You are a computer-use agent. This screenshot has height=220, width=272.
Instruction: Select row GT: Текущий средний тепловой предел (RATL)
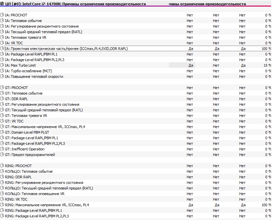136,110
